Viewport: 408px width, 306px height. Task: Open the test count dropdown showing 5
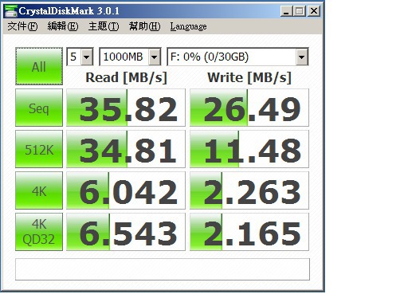pyautogui.click(x=80, y=57)
